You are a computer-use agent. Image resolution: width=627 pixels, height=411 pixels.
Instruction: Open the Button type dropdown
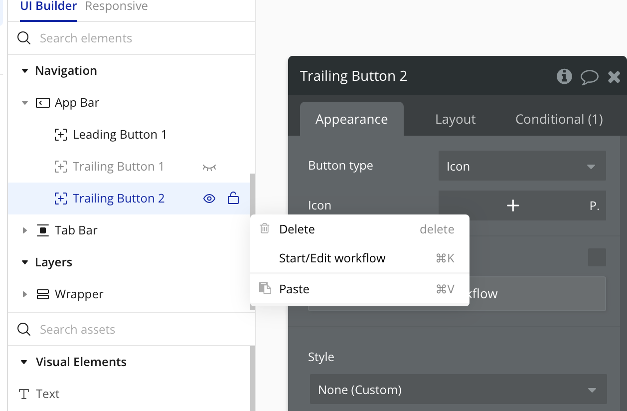[x=522, y=166]
